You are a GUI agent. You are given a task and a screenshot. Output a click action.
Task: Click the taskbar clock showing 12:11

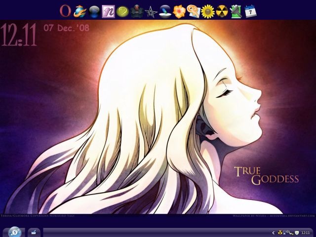click(305, 233)
